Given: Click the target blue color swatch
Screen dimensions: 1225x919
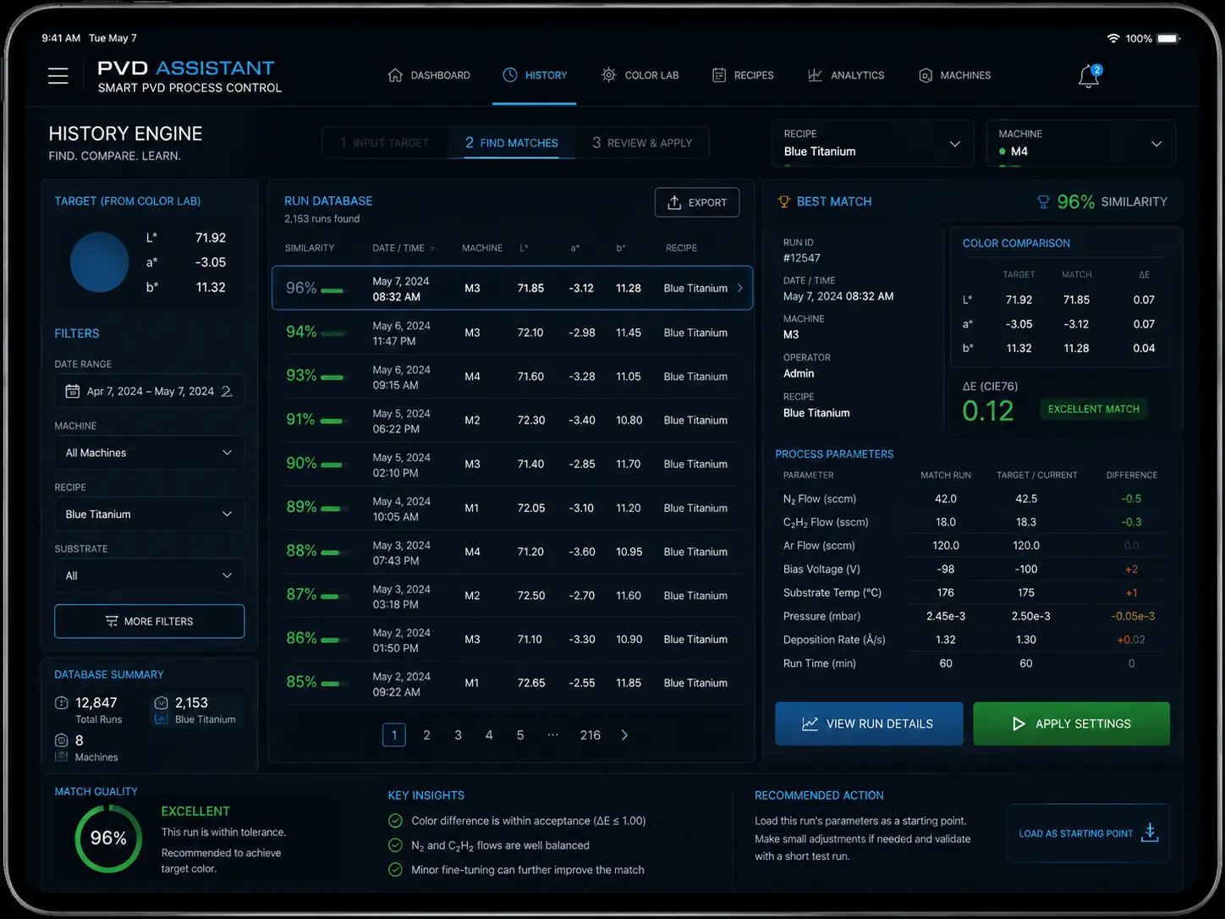Looking at the screenshot, I should click(100, 262).
